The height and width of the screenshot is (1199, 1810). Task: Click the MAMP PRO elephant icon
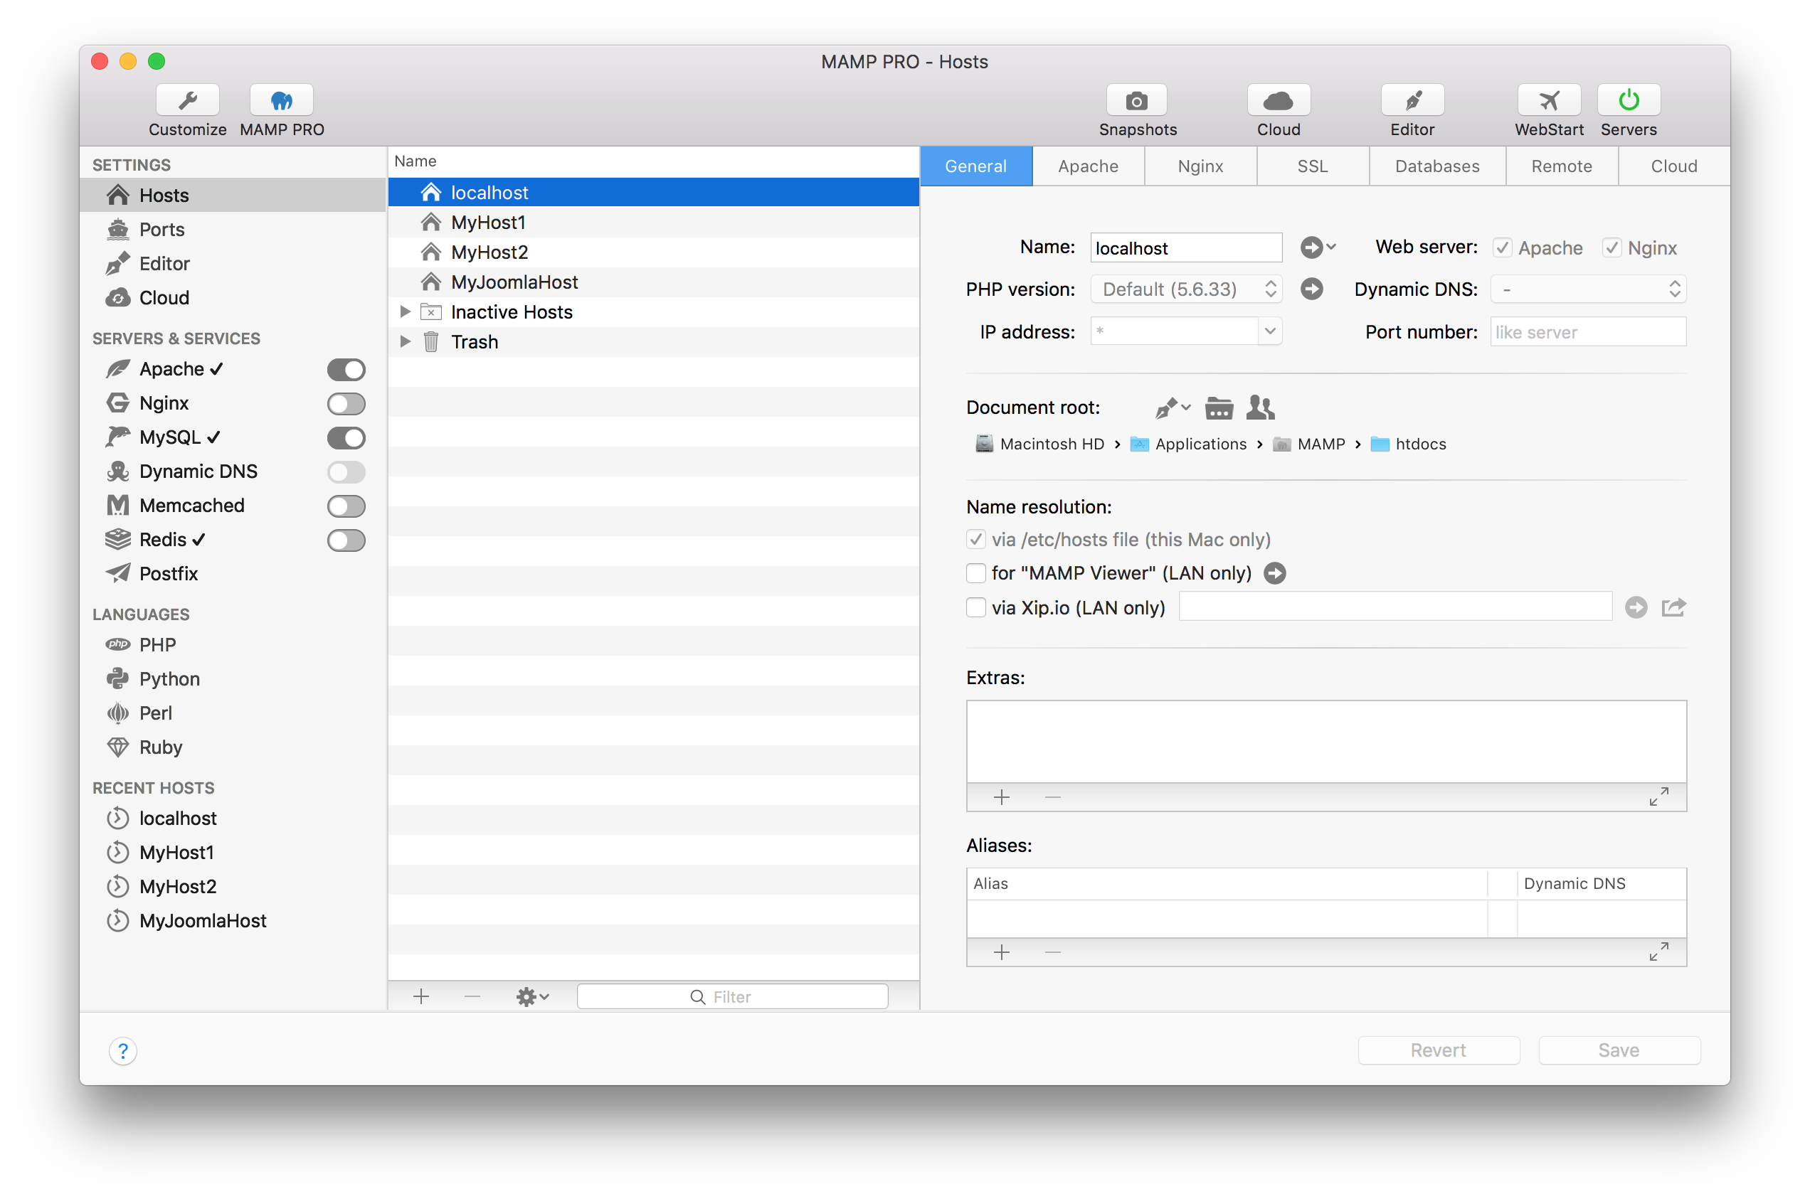(x=282, y=100)
